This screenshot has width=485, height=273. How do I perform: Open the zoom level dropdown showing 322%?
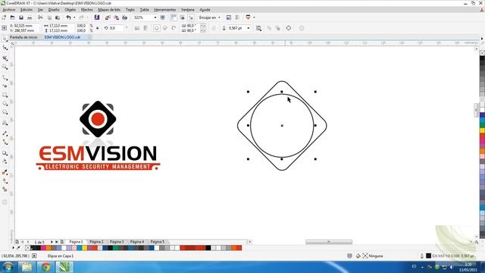[155, 17]
